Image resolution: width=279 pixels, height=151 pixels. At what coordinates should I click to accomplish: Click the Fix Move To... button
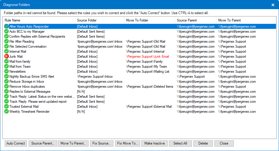(x=128, y=143)
